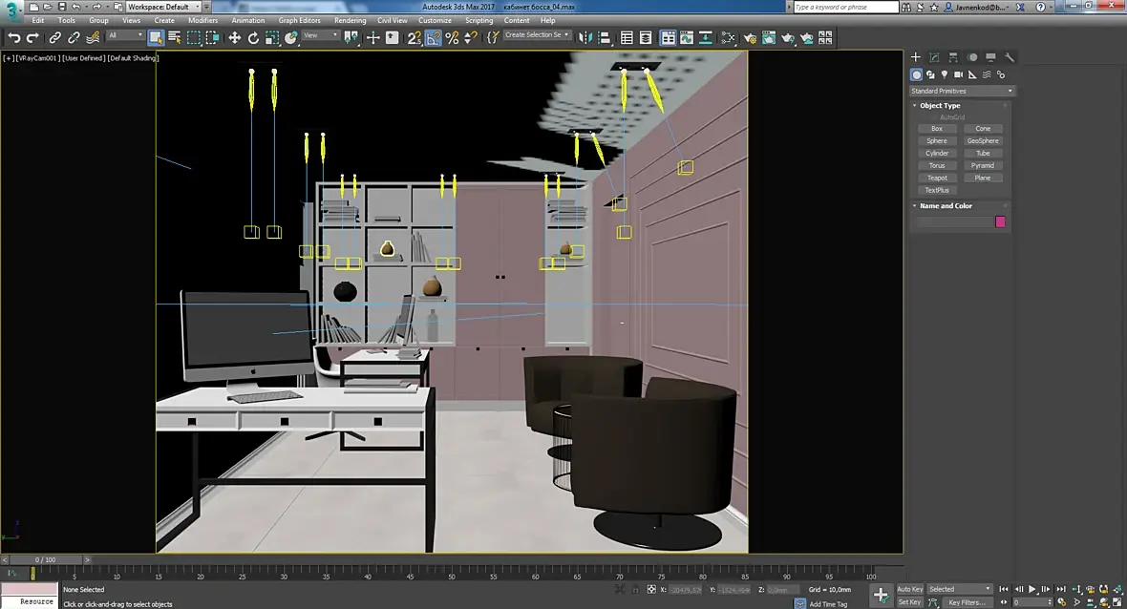Select the Move tool in main toolbar
The width and height of the screenshot is (1127, 609).
click(235, 38)
